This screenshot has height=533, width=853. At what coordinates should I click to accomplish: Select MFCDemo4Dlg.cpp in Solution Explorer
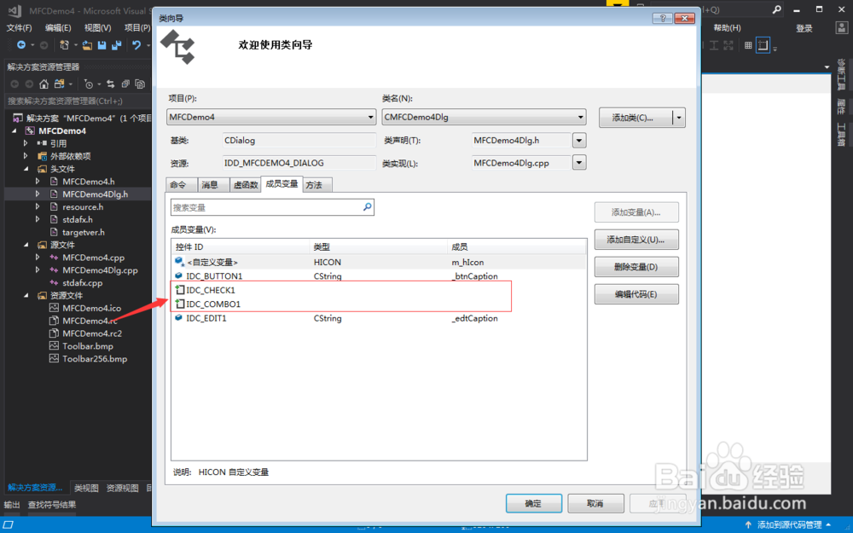pyautogui.click(x=100, y=270)
